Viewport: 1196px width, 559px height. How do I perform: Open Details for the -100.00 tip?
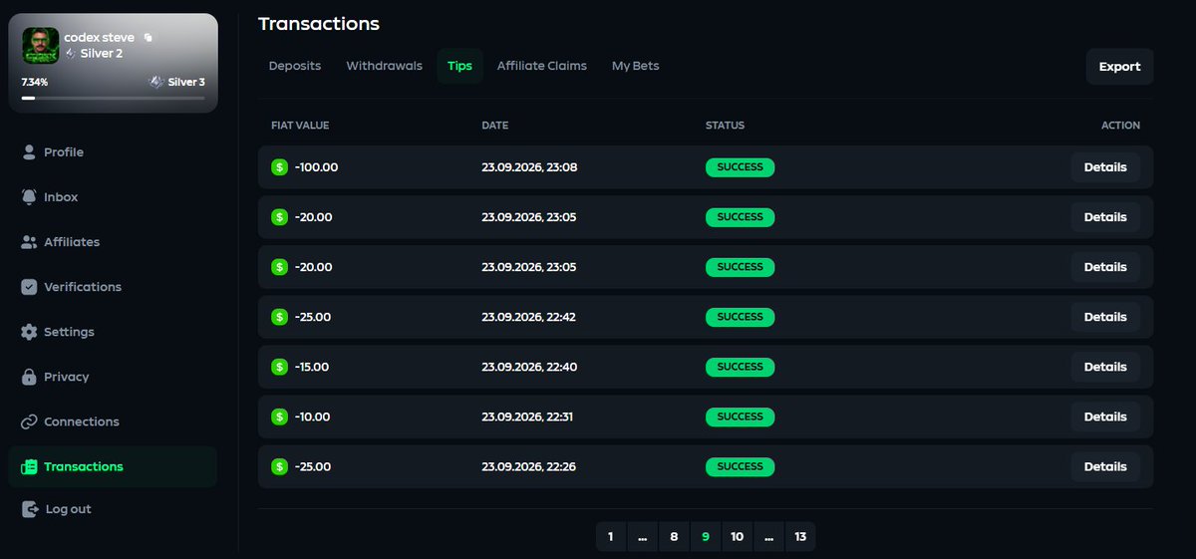tap(1105, 167)
